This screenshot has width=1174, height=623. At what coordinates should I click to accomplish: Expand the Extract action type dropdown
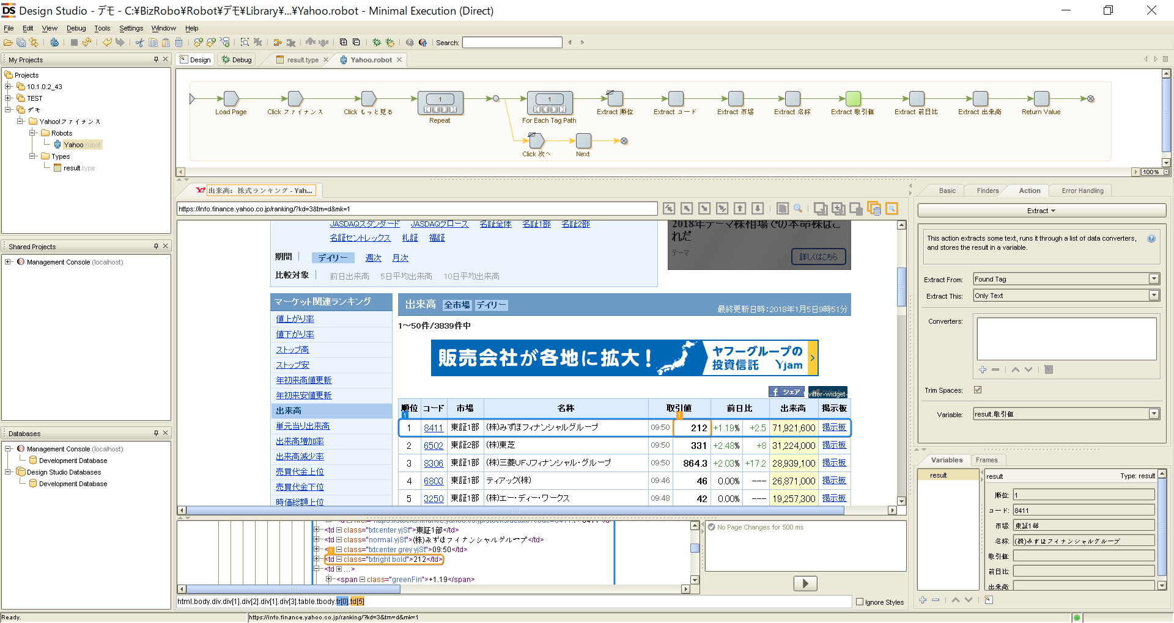pos(1041,211)
